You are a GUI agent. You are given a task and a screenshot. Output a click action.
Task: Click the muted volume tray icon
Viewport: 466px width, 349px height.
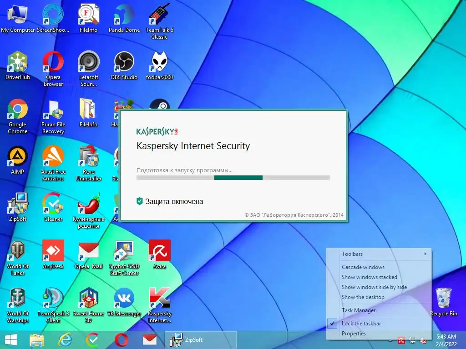pyautogui.click(x=423, y=340)
